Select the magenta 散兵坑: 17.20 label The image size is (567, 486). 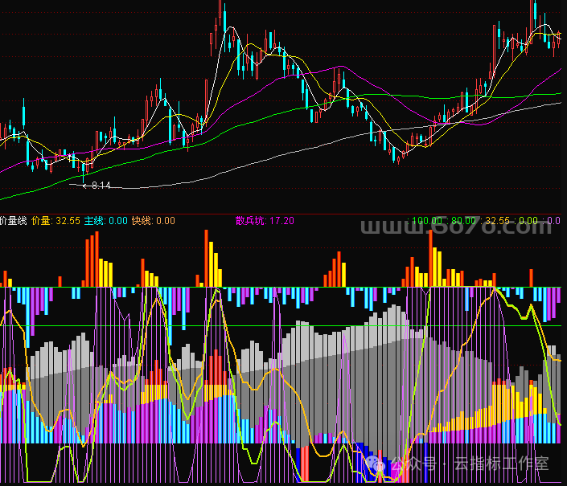(265, 221)
